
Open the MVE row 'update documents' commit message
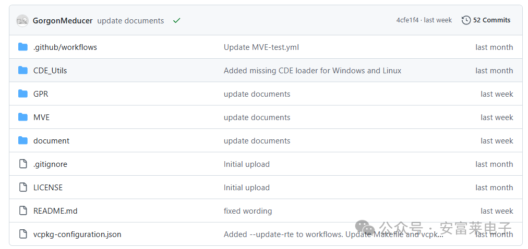coord(257,117)
